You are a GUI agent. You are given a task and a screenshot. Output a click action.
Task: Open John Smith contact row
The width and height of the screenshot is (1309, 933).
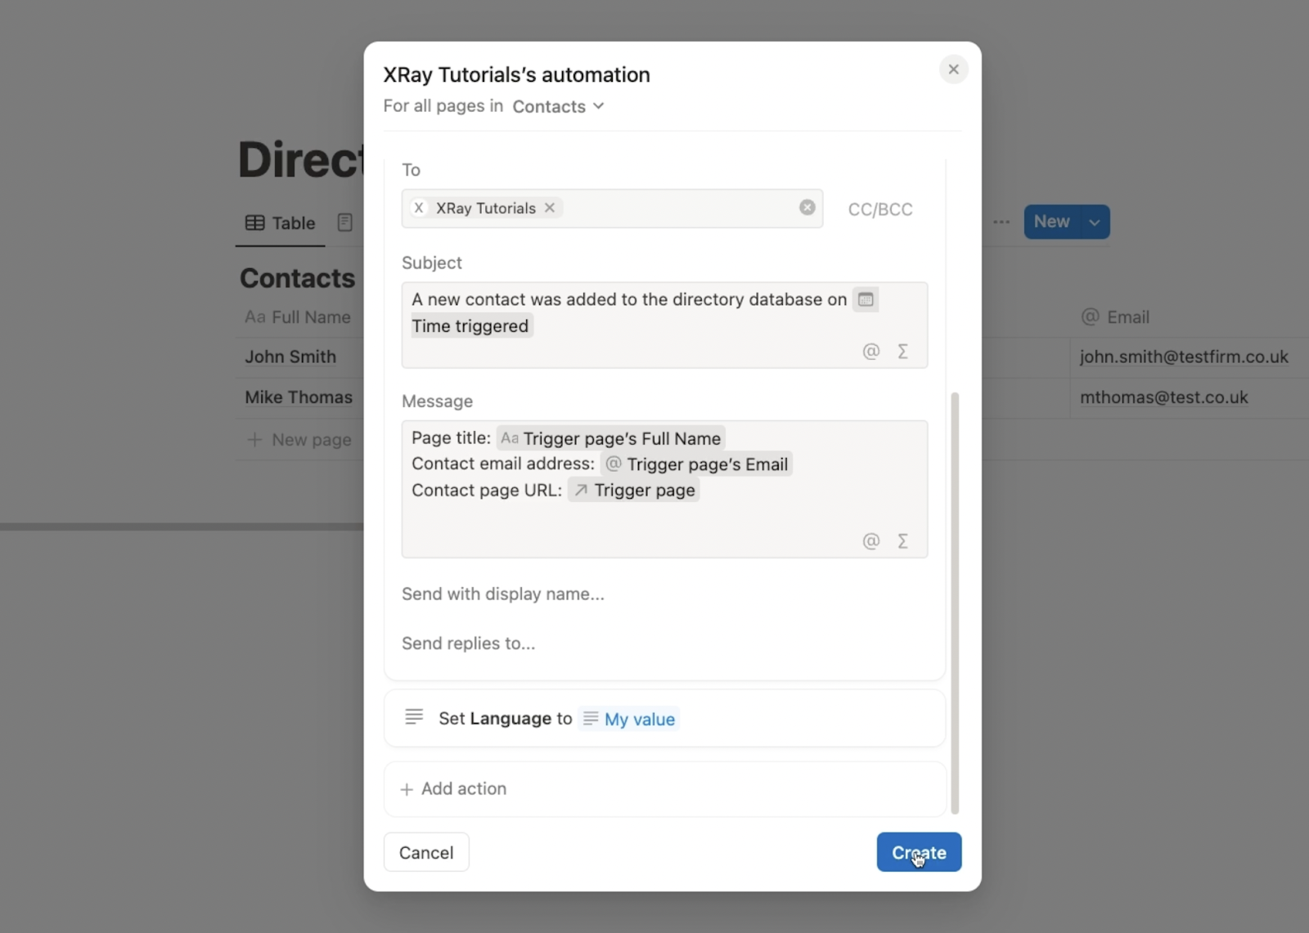pos(290,357)
